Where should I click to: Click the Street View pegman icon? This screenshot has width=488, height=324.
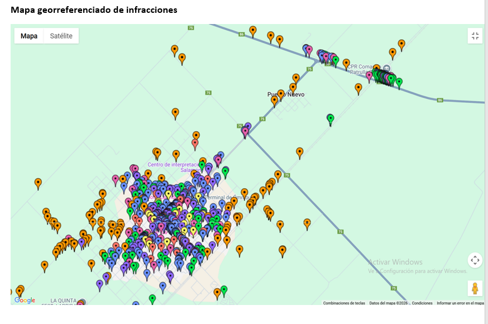point(475,288)
